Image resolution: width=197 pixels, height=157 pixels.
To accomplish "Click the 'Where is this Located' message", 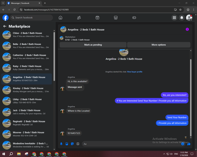I will (78, 111).
